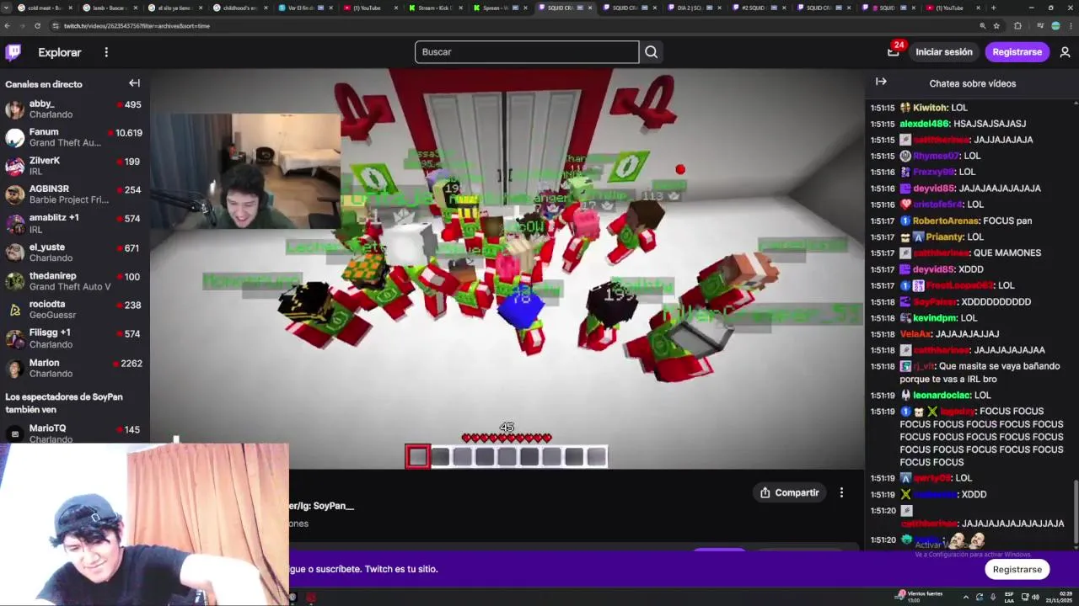Click the ESP LAA language indicator
The width and height of the screenshot is (1079, 606).
(1008, 597)
